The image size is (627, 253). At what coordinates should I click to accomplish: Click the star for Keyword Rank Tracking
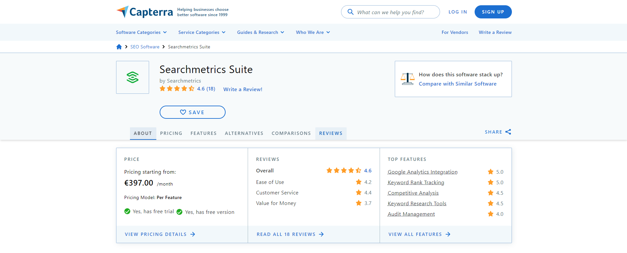(491, 182)
